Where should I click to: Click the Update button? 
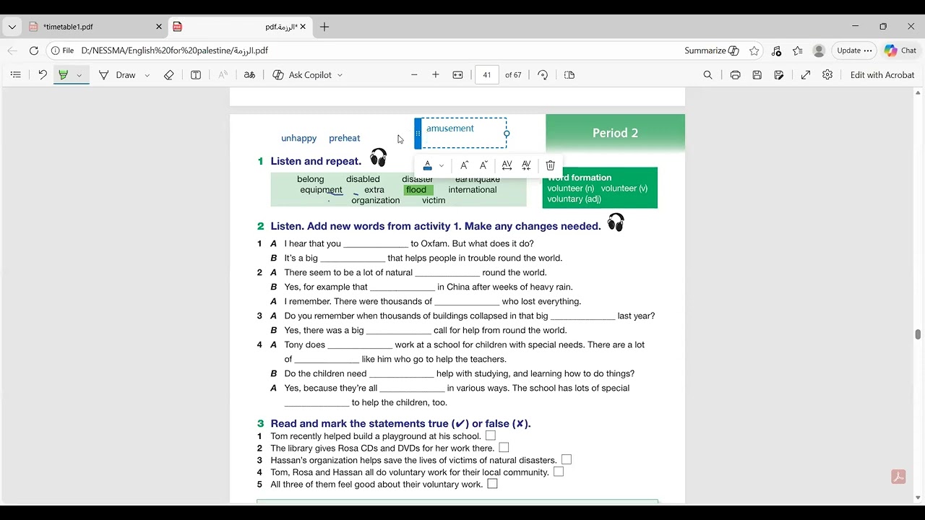click(x=854, y=51)
